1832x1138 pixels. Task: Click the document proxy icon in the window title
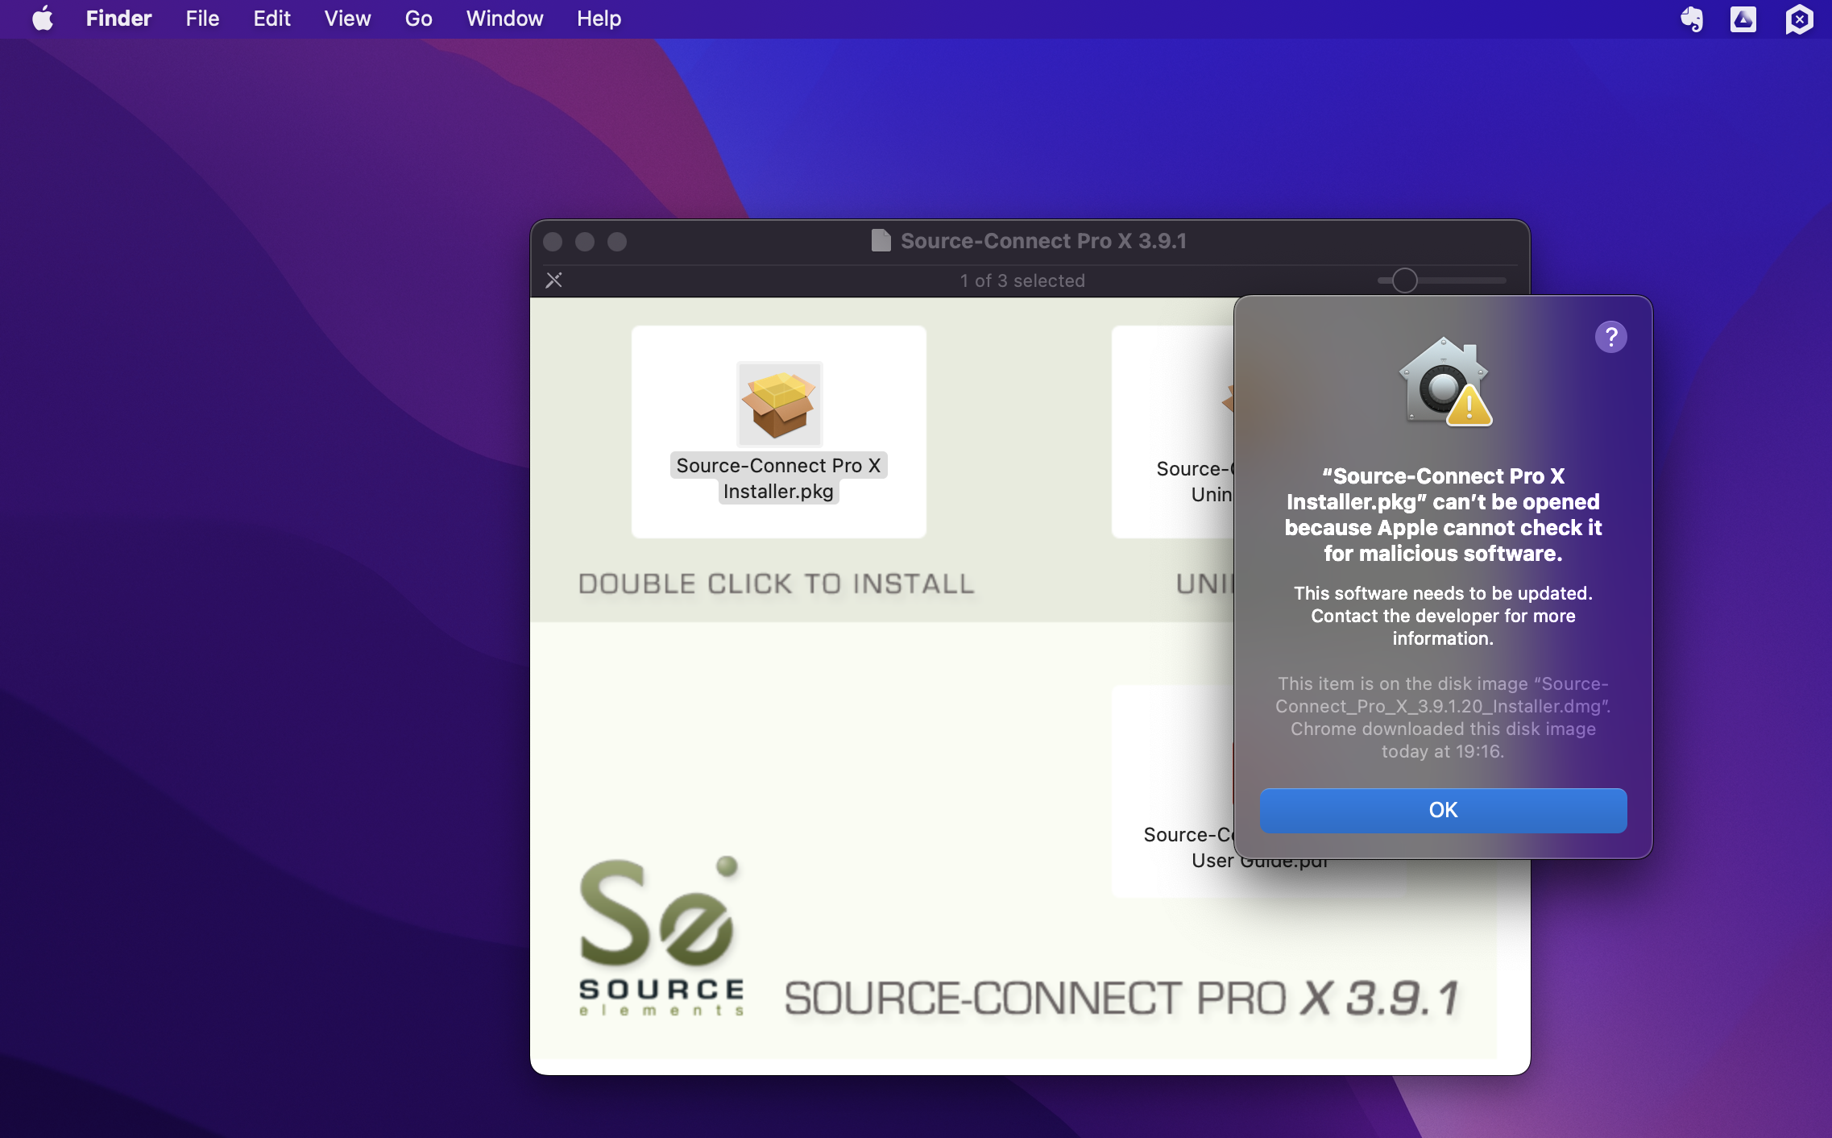[x=881, y=240]
